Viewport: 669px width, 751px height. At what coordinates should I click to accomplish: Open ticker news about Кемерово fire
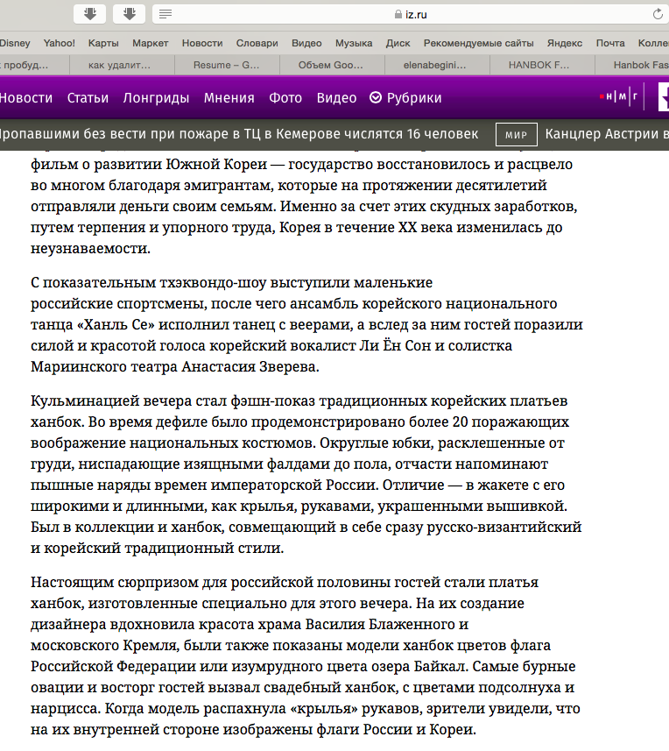239,134
